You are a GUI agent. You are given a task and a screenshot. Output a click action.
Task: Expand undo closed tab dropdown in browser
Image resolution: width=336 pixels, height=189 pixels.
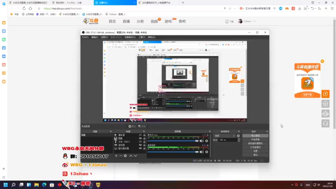tap(315, 8)
